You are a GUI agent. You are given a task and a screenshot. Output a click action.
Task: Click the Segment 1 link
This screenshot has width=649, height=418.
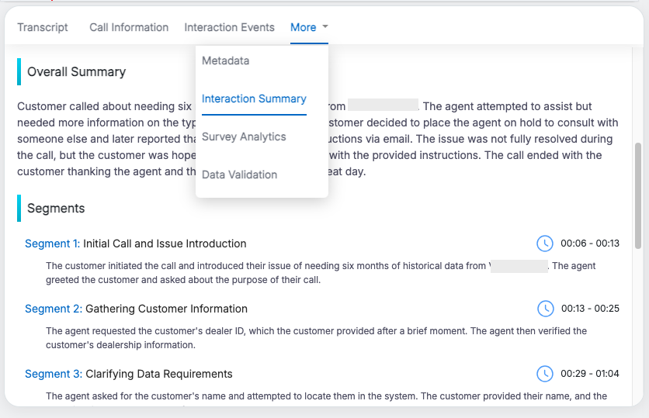[52, 244]
